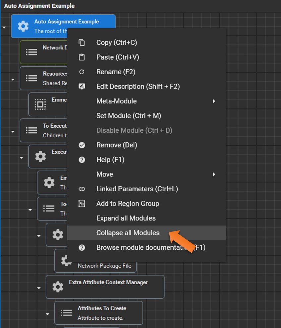Open the Meta-Module submenu arrow
This screenshot has height=328, width=281.
coord(214,101)
